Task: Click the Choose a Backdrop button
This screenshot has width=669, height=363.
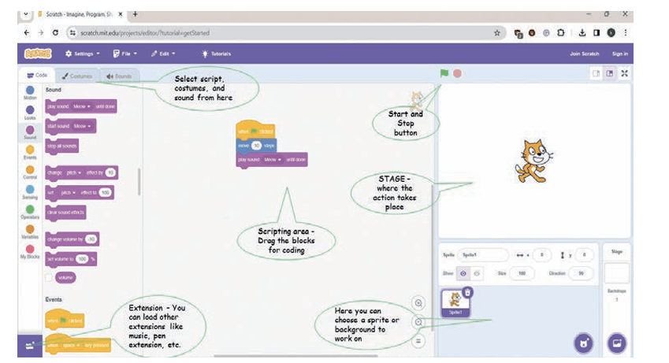Action: (x=616, y=343)
